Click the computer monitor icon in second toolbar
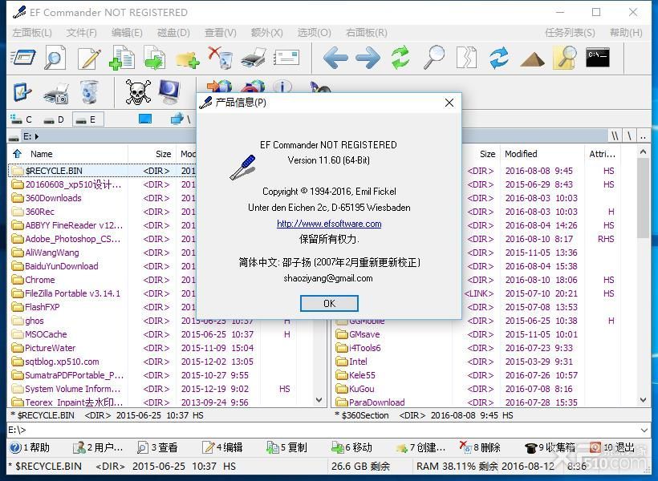Image resolution: width=658 pixels, height=481 pixels. point(169,92)
